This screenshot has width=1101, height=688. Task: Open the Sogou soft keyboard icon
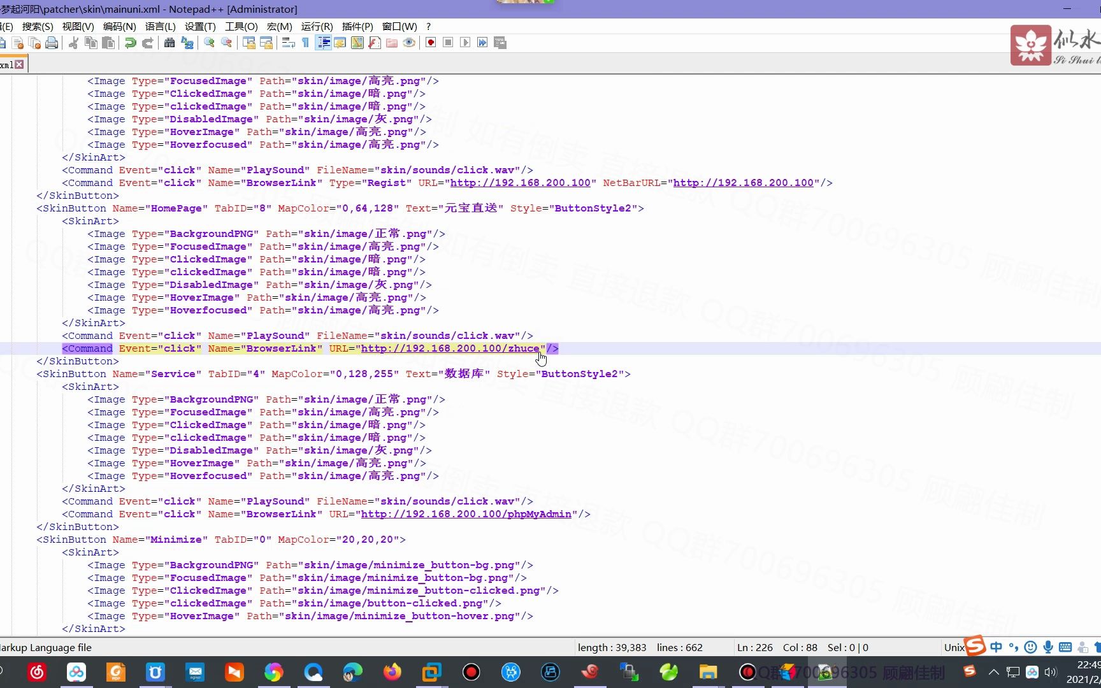1065,647
